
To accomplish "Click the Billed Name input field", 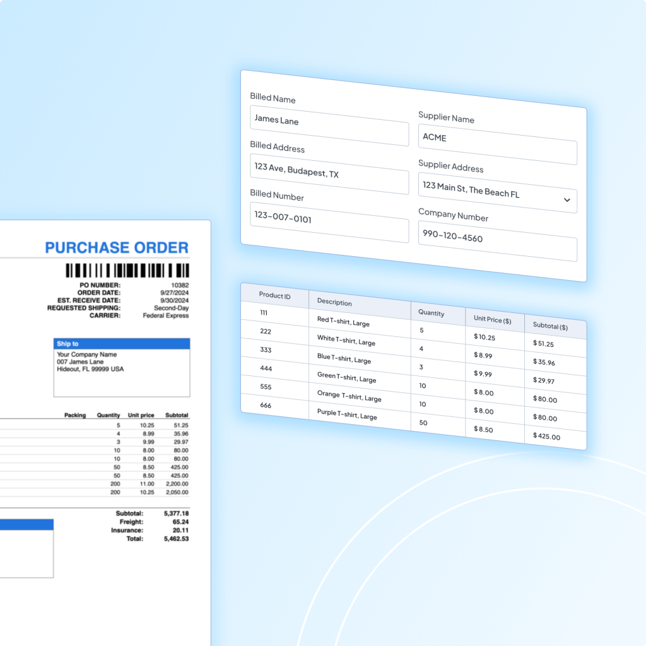I will [x=329, y=124].
